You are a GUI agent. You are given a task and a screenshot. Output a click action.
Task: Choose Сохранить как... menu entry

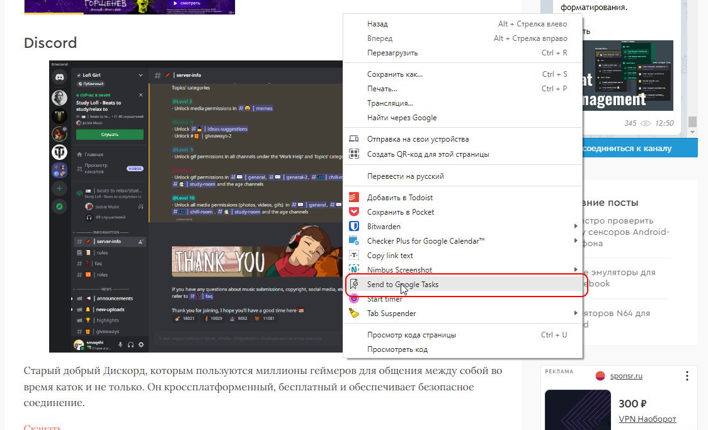coord(463,74)
